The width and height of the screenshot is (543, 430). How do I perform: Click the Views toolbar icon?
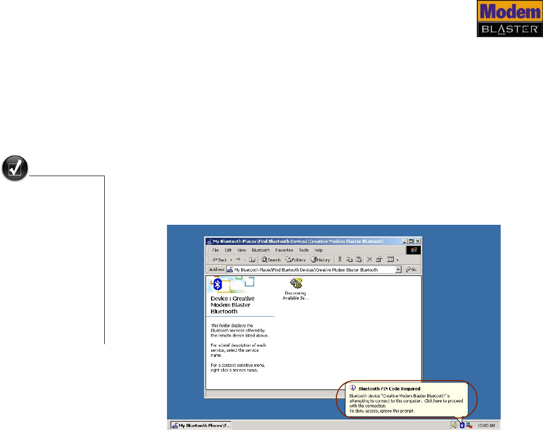tap(390, 259)
